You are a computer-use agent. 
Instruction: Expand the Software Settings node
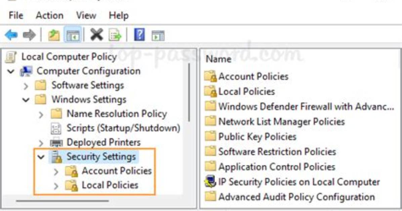coord(26,86)
